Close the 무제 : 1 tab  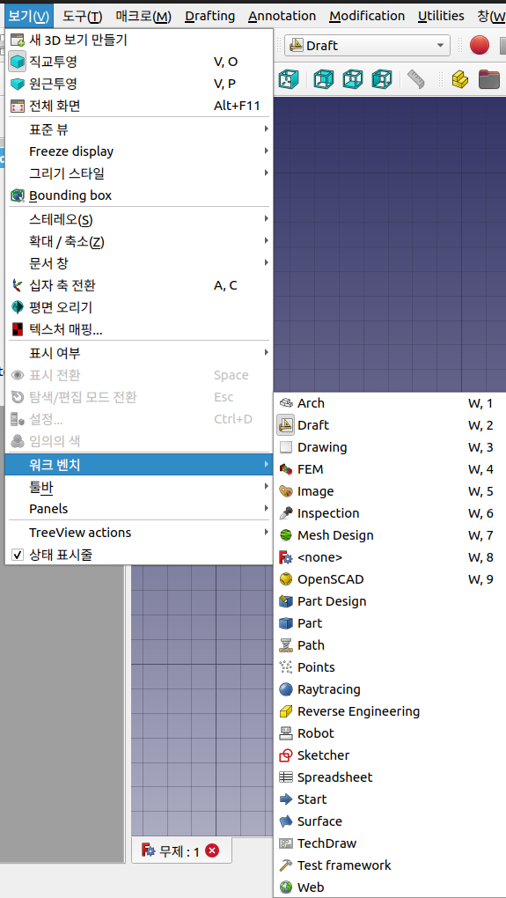[x=212, y=851]
